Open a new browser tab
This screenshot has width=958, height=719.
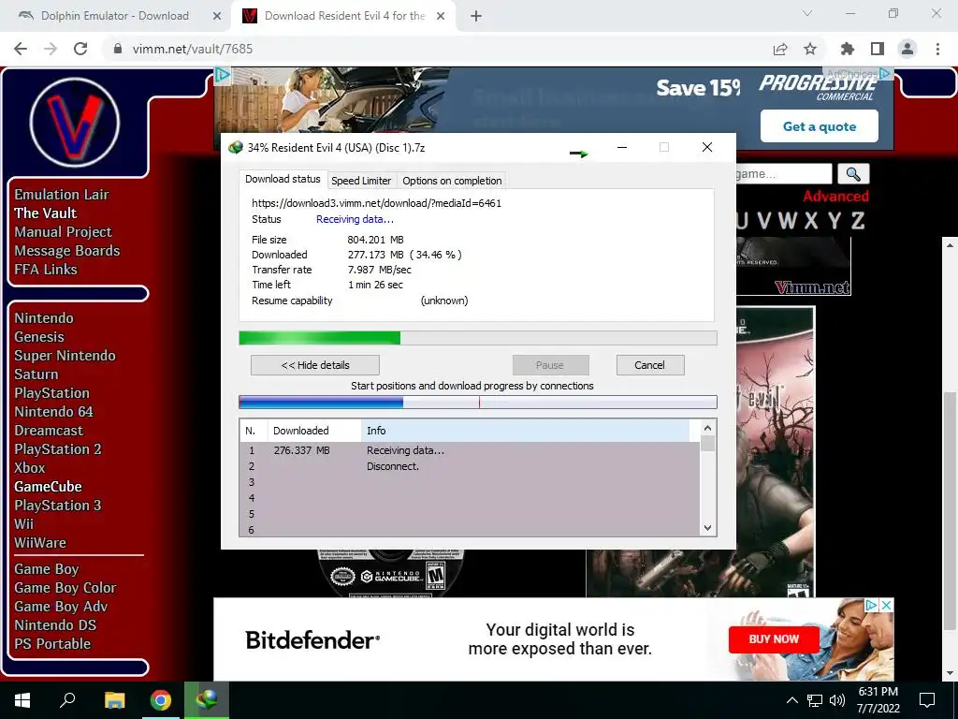point(476,16)
